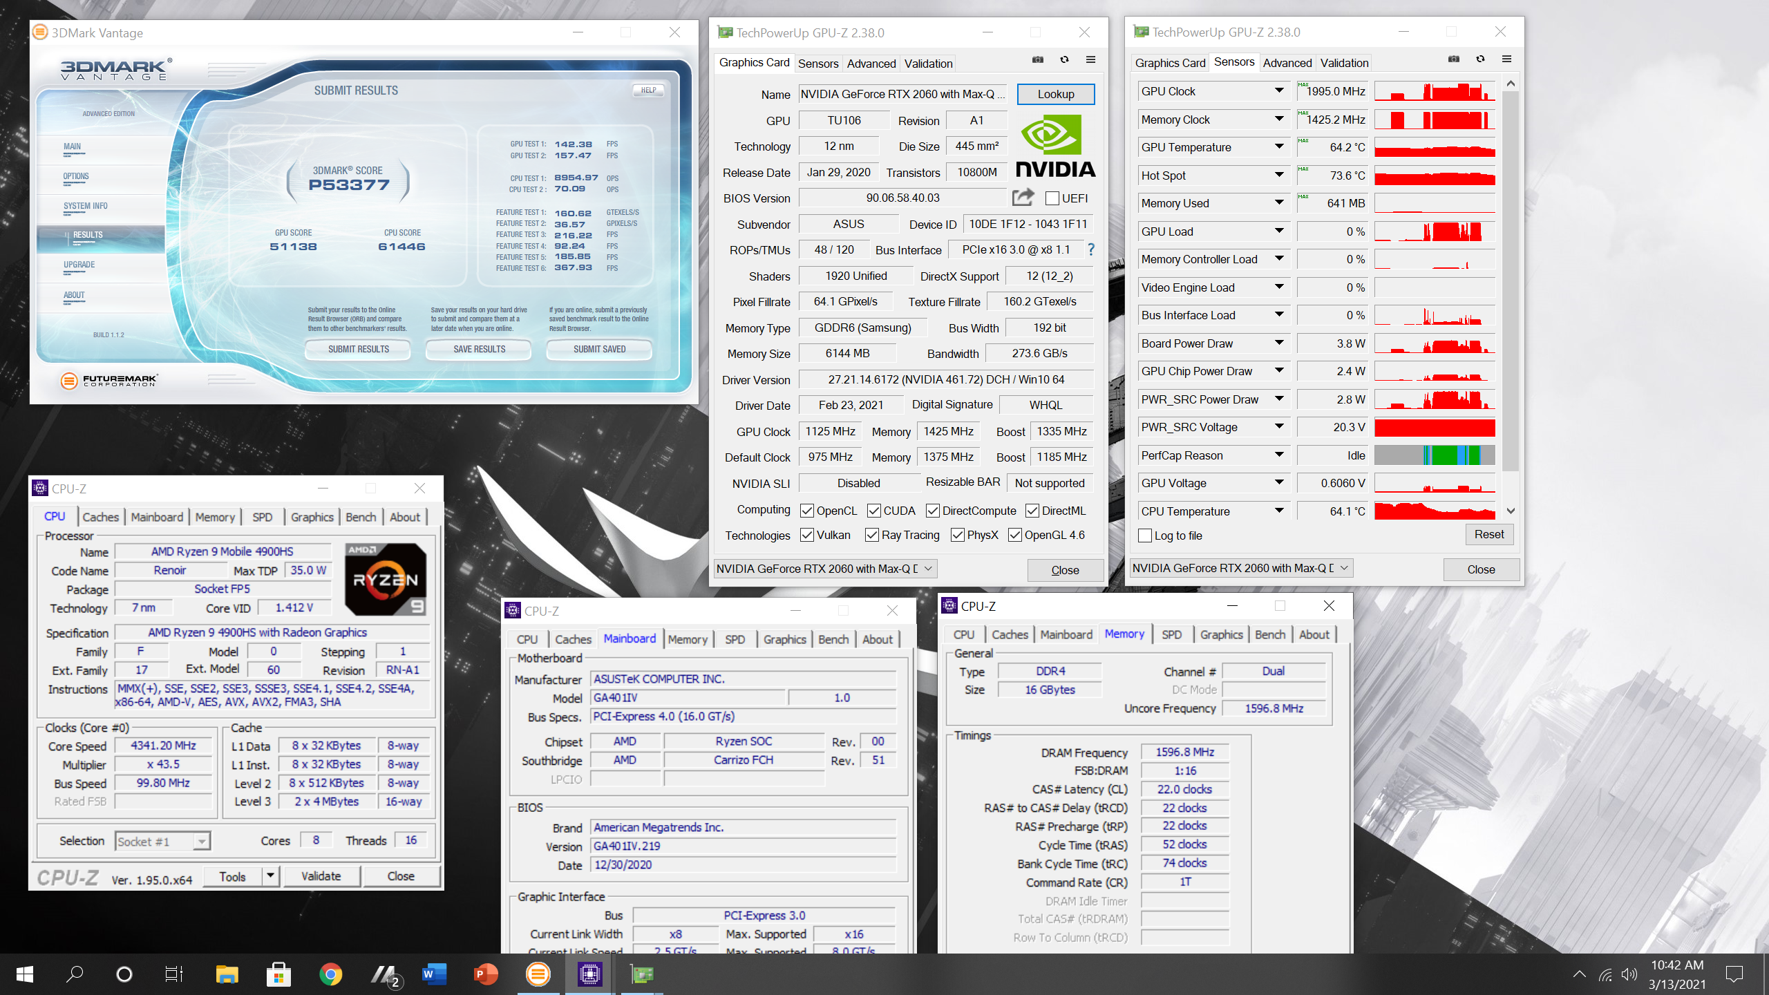Switch to Sensors tab in left GPU-Z window

818,64
